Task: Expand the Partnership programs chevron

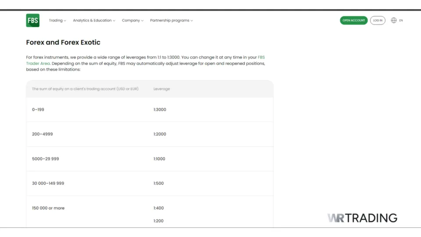Action: point(192,21)
